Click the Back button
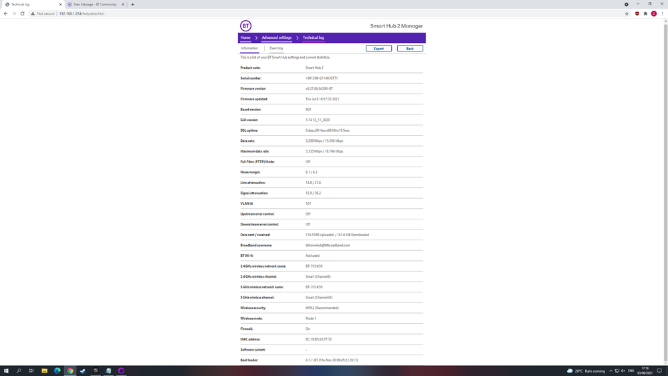The image size is (668, 376). pyautogui.click(x=410, y=49)
